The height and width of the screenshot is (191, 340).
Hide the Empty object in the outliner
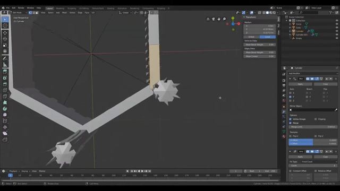tap(337, 38)
